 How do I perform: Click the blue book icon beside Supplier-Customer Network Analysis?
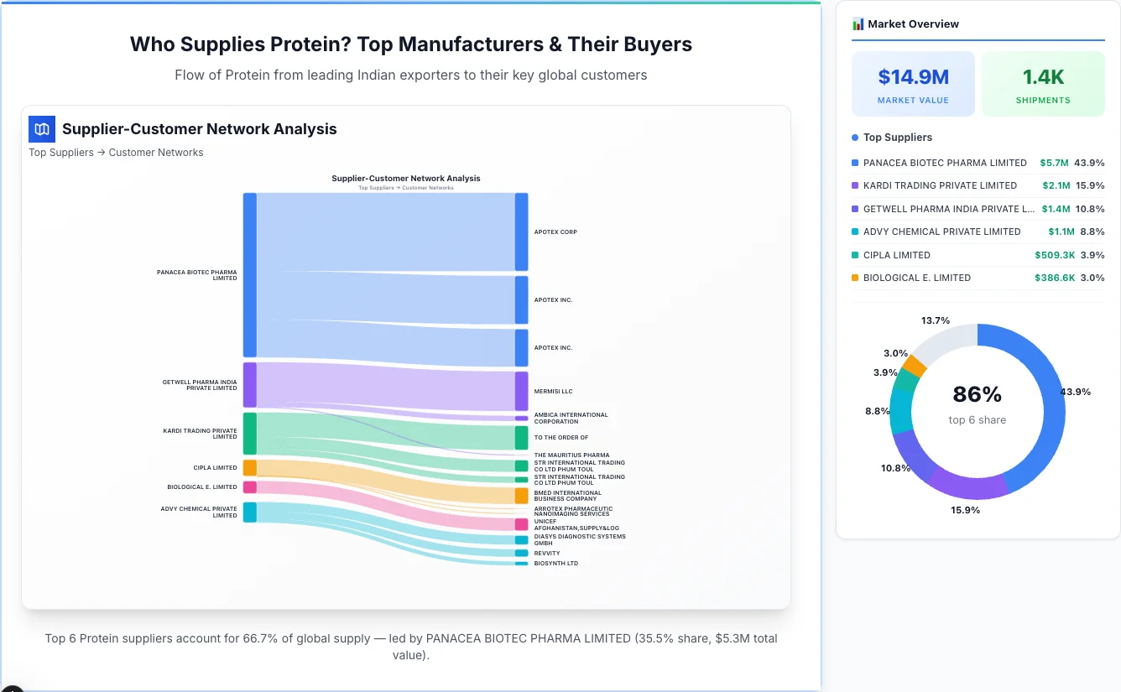[x=41, y=129]
